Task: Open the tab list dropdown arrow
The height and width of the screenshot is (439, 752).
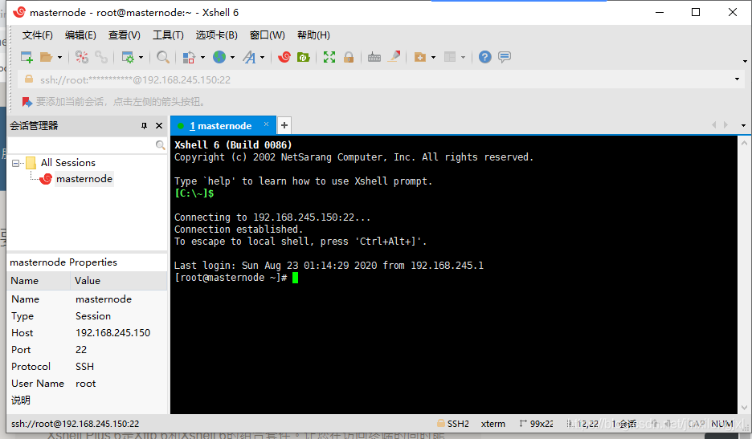Action: (743, 125)
